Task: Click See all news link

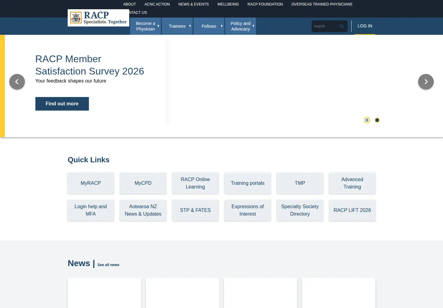Action: (108, 265)
